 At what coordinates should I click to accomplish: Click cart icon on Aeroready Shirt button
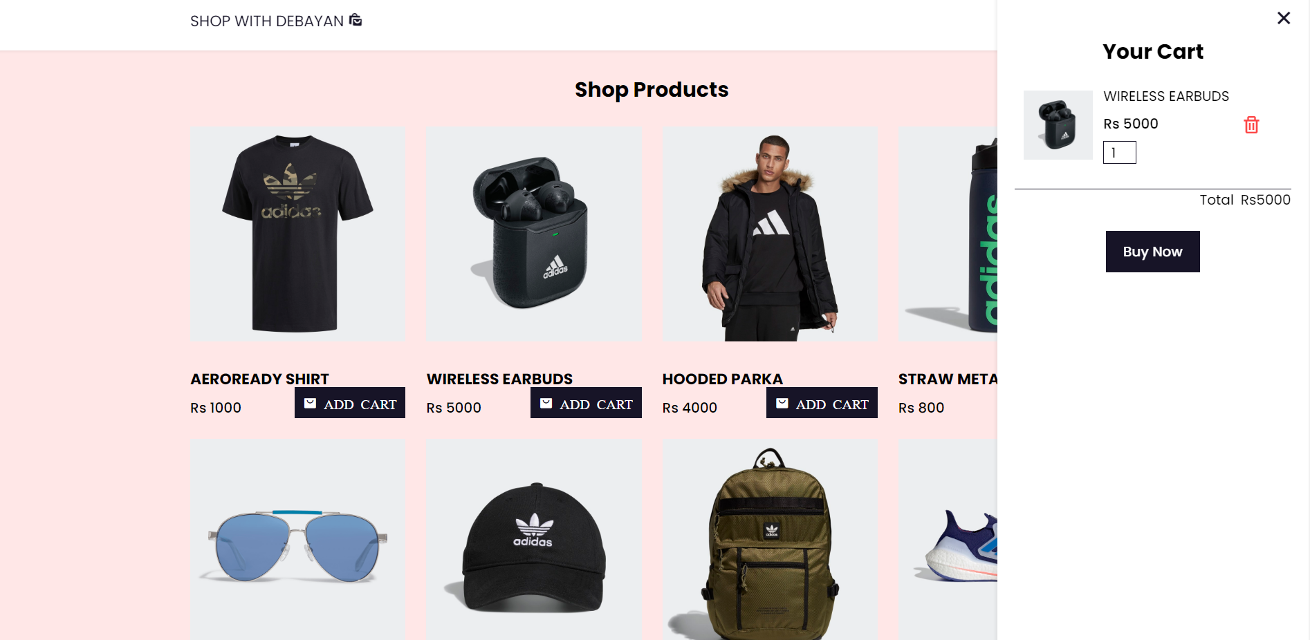click(x=311, y=403)
